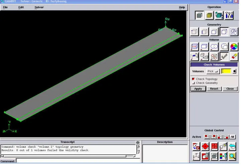
Task: Click the Boolean Unite volumes icon
Action: pos(214,47)
